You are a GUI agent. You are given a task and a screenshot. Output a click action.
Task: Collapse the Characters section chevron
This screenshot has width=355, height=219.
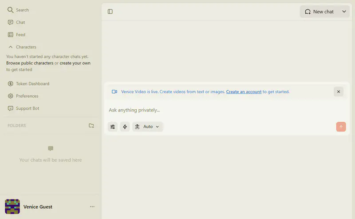pos(11,47)
